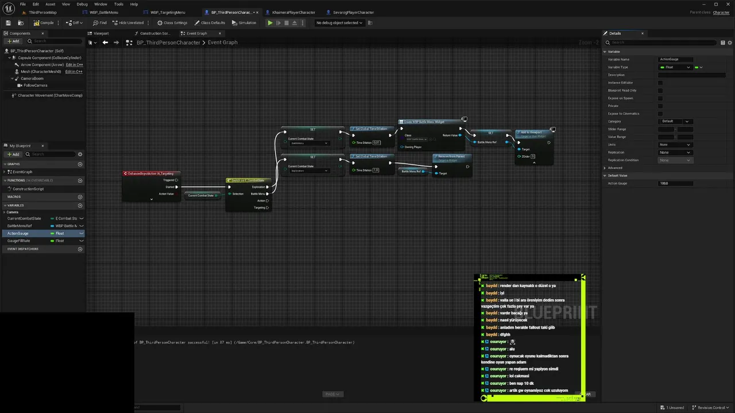This screenshot has width=735, height=413.
Task: Switch to SevarogPlayerCharacter tab
Action: 353,12
